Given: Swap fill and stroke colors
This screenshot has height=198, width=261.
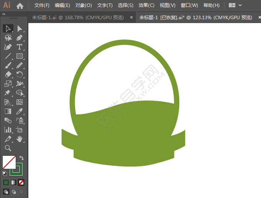Looking at the screenshot, I should (21, 158).
